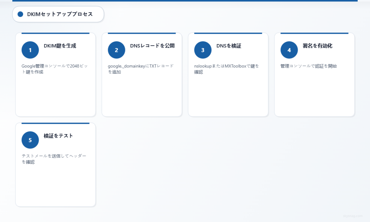Click the step 2 number circle
The image size is (370, 222).
(x=117, y=50)
